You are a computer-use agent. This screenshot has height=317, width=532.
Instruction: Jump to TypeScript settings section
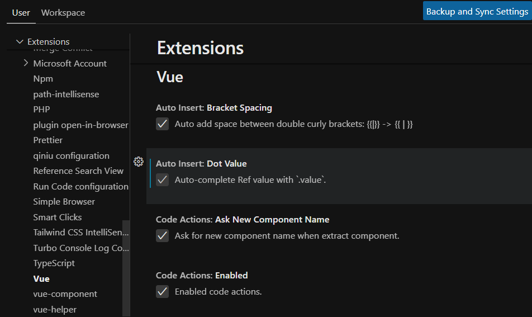(54, 263)
